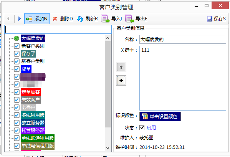
Task: Click the 删除D delete red X icon
Action: (x=55, y=19)
